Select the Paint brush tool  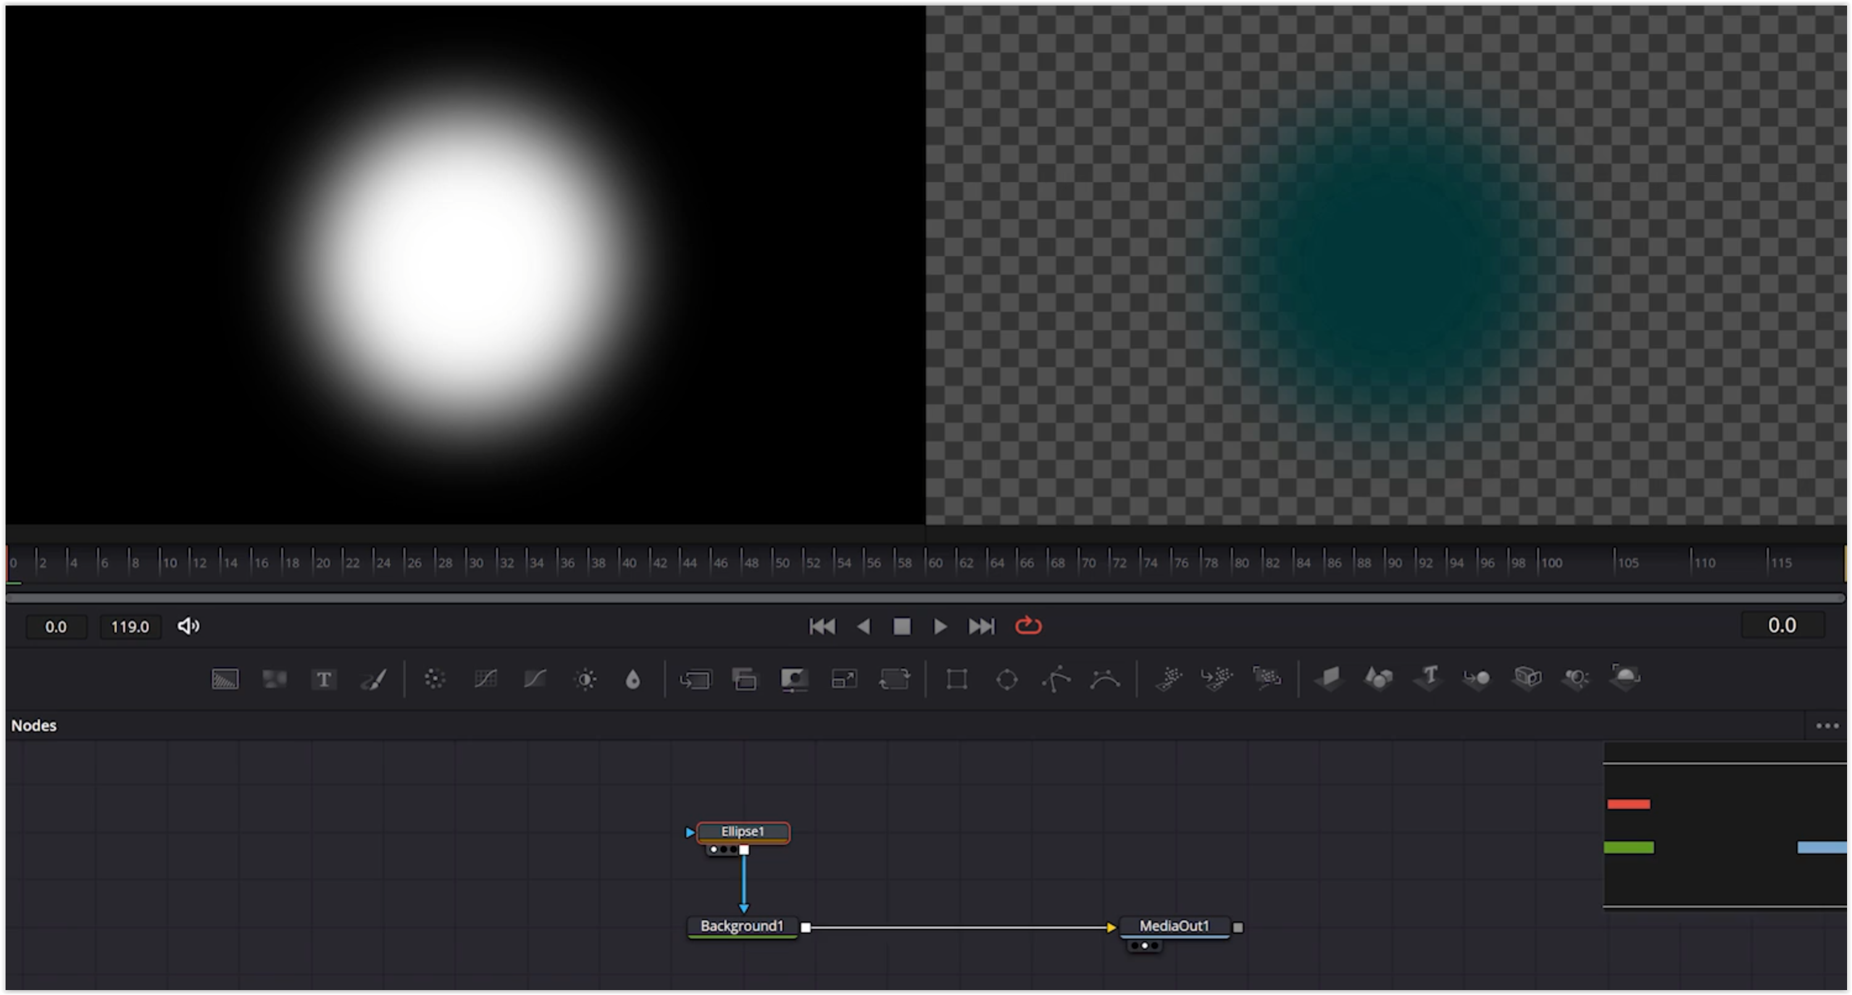click(x=374, y=679)
